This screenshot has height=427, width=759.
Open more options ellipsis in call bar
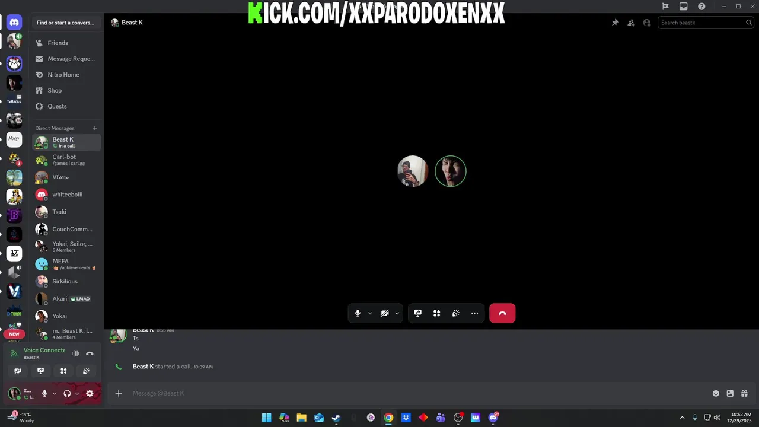point(475,313)
